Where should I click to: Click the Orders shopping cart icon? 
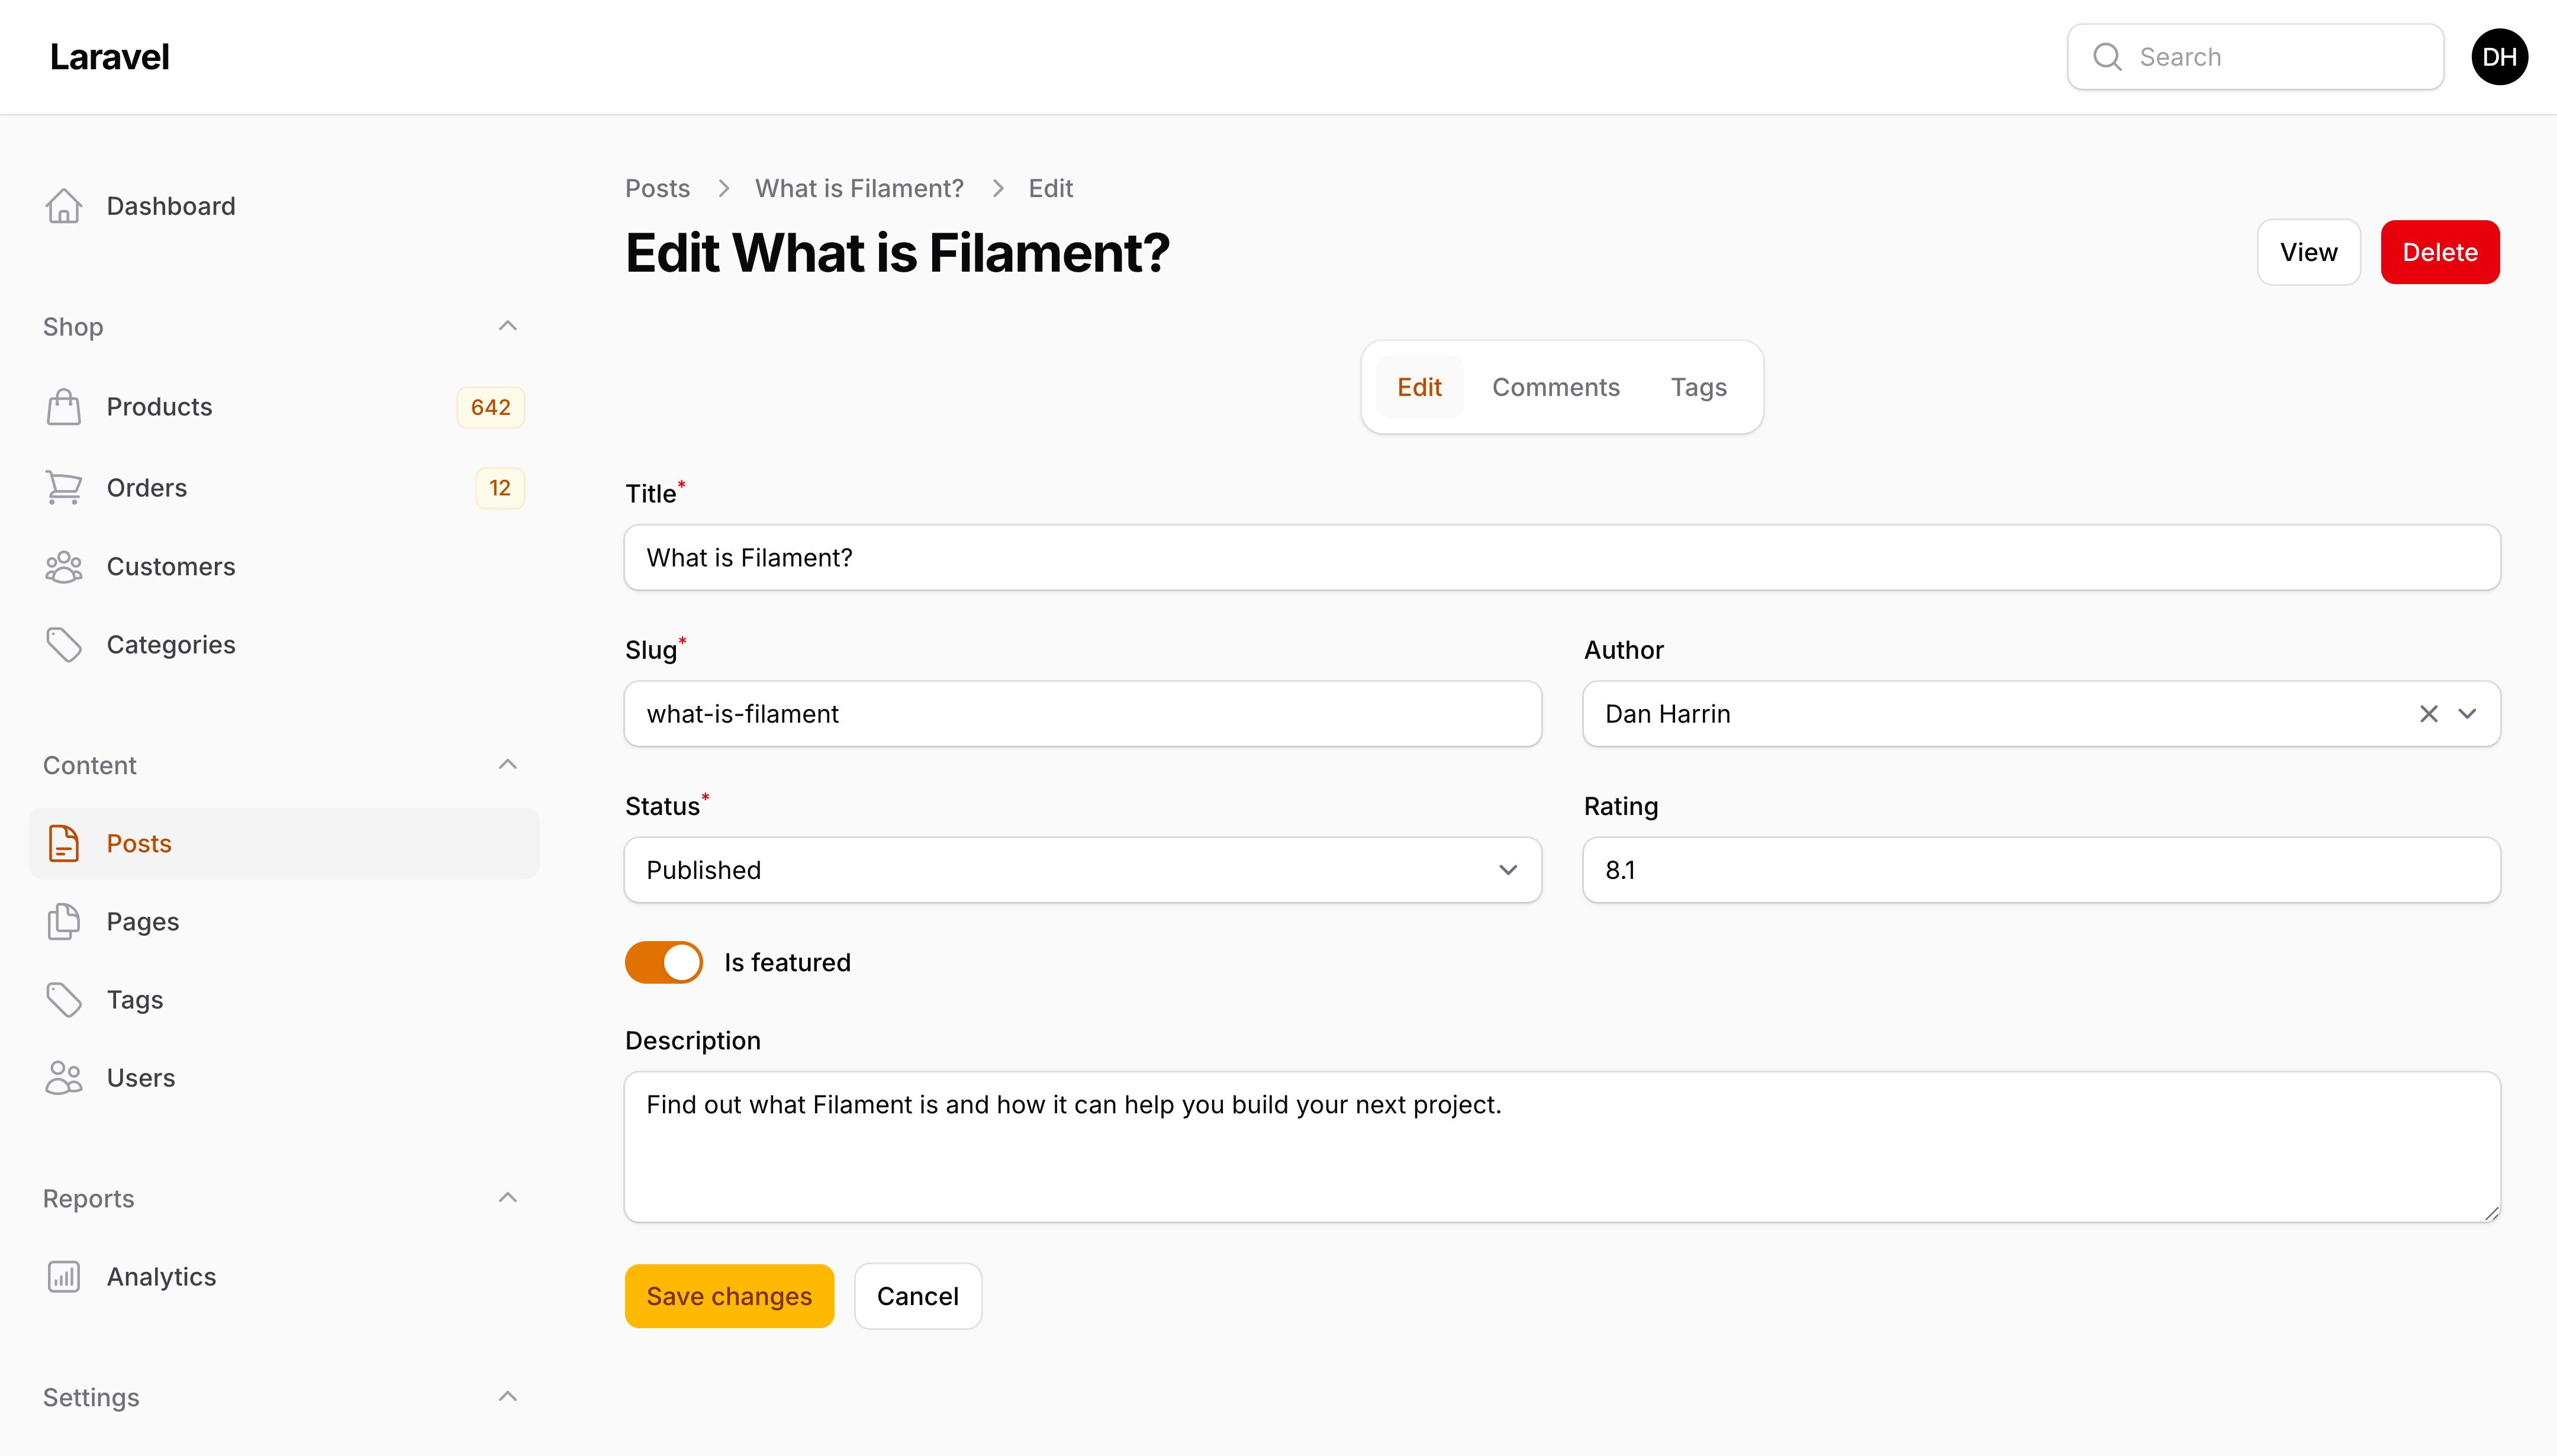tap(64, 488)
